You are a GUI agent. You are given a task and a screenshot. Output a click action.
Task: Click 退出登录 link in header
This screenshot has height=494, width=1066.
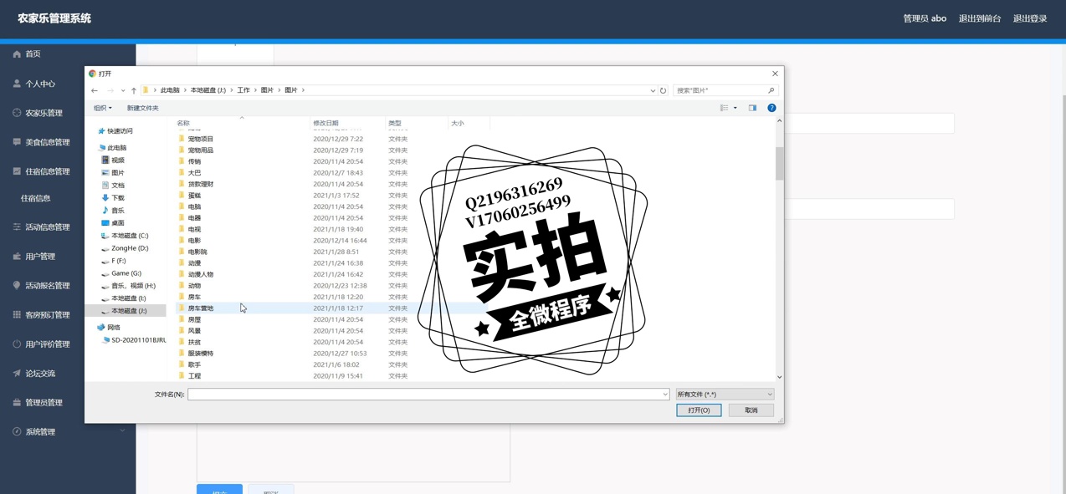1029,18
